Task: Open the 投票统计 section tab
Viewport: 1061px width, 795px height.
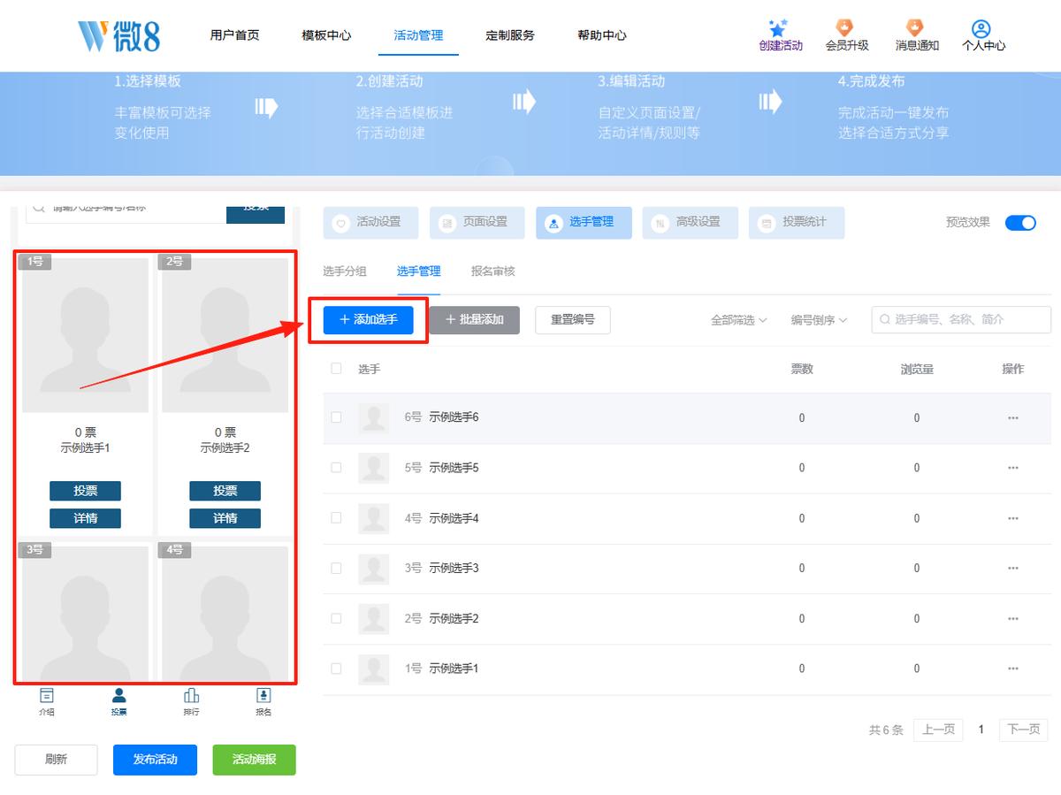Action: click(x=797, y=223)
